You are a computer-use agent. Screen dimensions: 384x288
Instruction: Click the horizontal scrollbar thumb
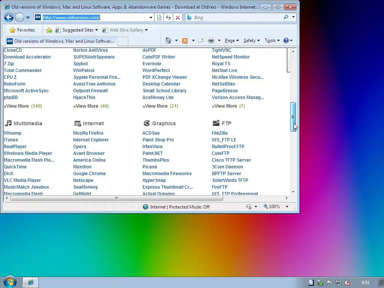[117, 198]
